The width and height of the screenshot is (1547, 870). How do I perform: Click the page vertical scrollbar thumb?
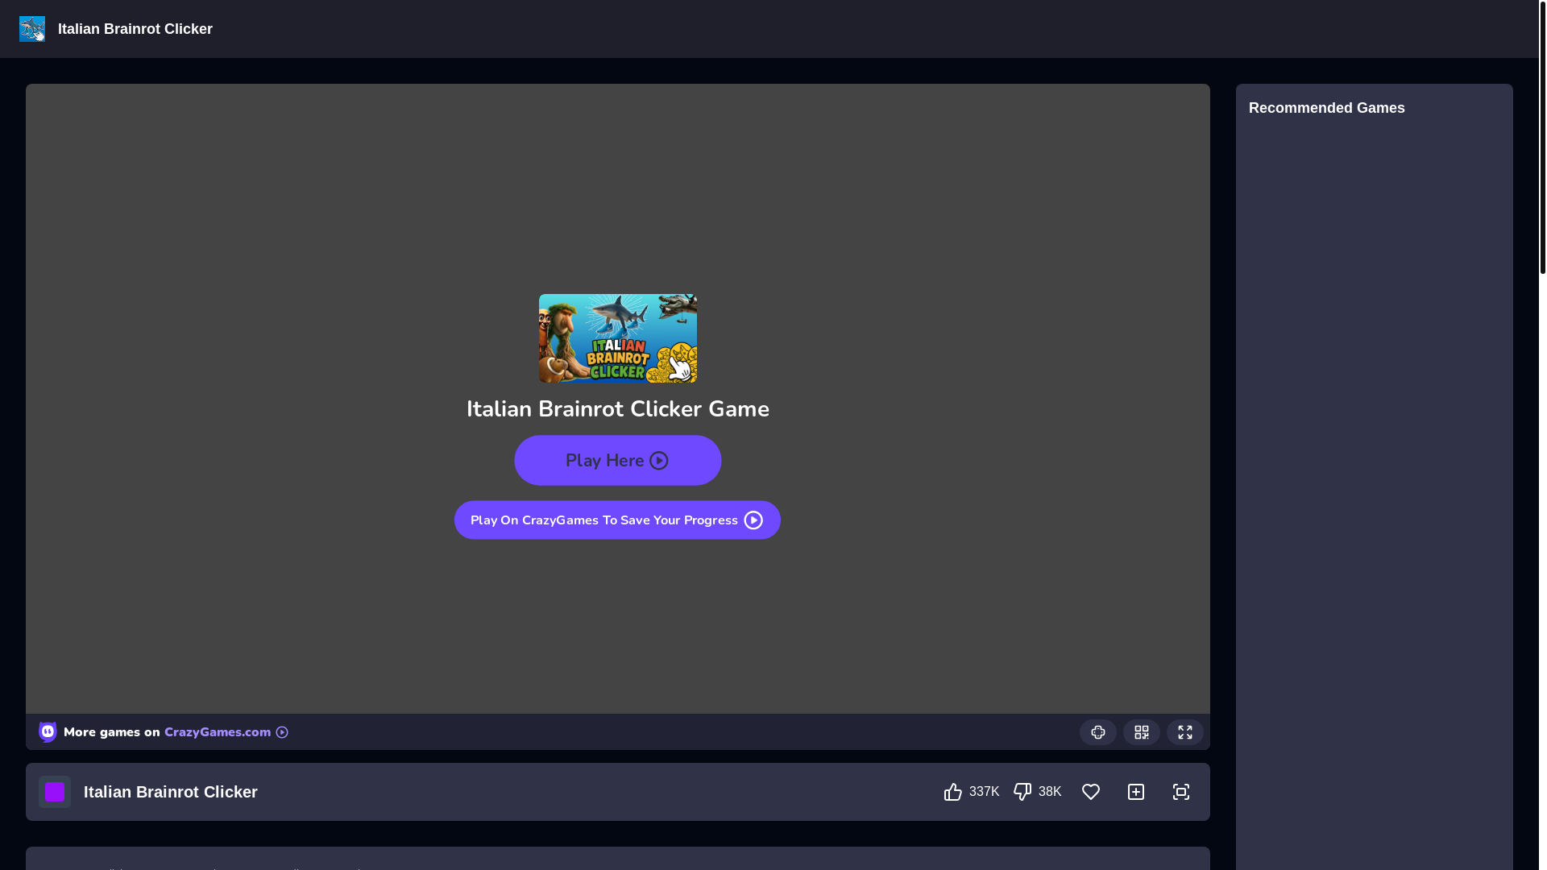(1543, 137)
